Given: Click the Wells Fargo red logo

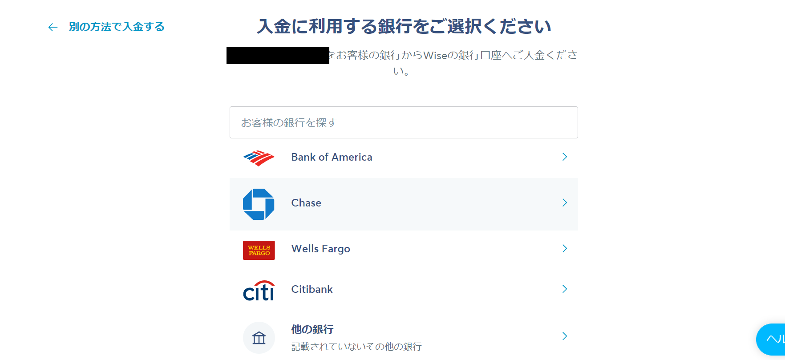Looking at the screenshot, I should 259,250.
